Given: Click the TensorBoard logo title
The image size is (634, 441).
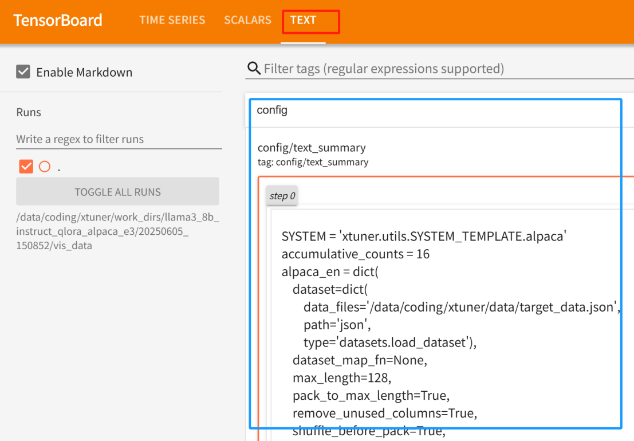Looking at the screenshot, I should (58, 20).
